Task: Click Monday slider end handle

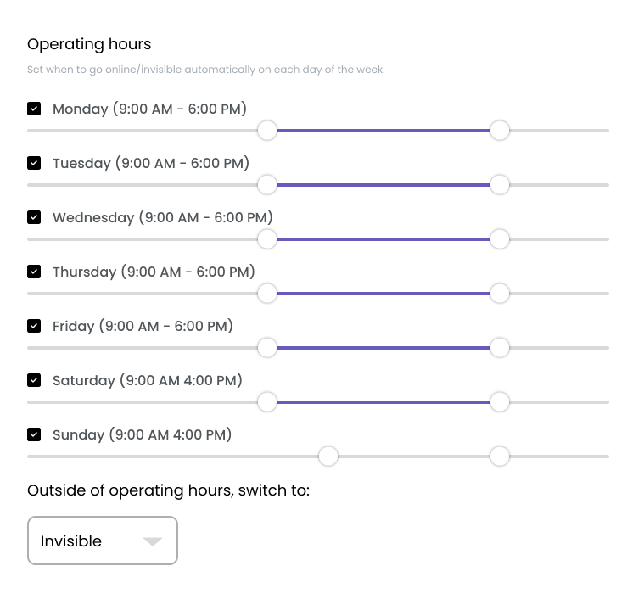Action: click(x=500, y=131)
